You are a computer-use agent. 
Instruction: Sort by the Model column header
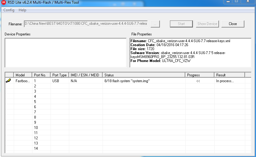(23, 75)
